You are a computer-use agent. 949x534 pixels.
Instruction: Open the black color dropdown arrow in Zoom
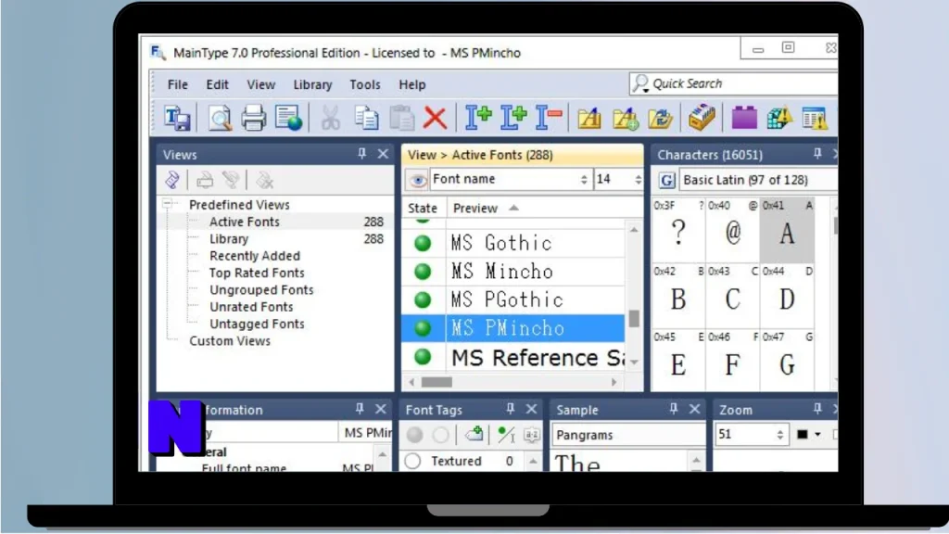(x=817, y=435)
